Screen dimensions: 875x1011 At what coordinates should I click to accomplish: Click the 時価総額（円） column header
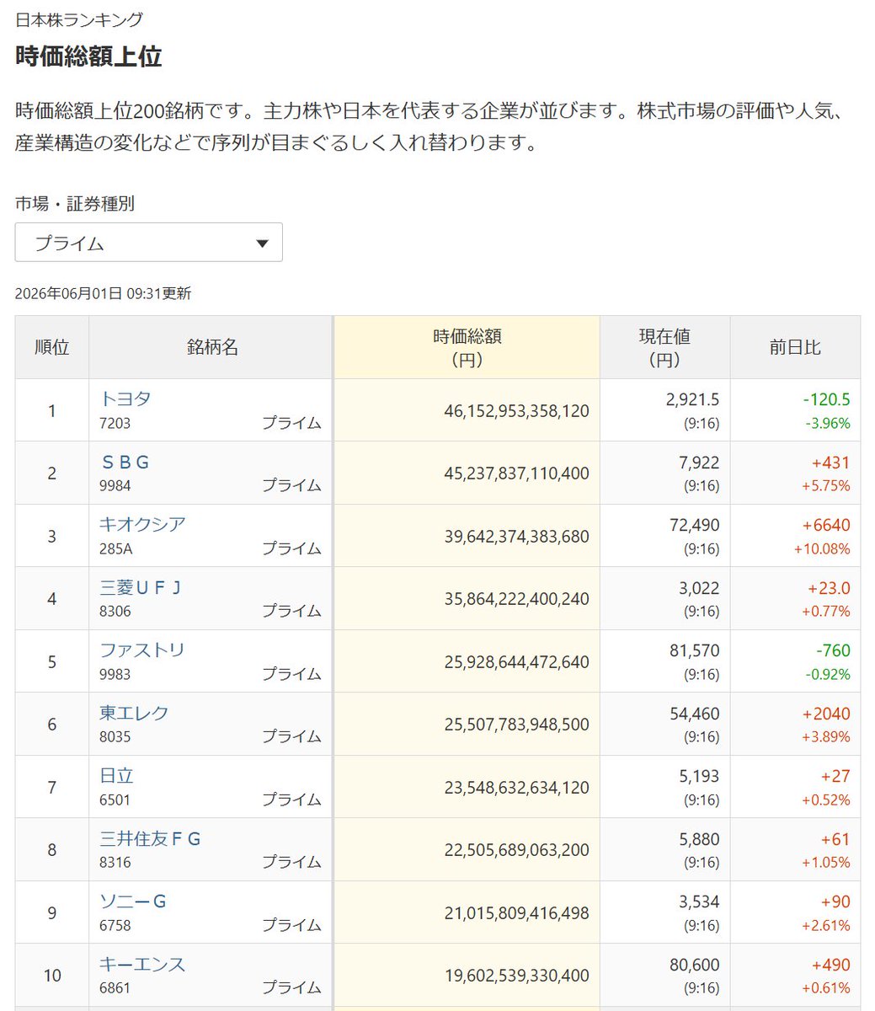[x=467, y=347]
